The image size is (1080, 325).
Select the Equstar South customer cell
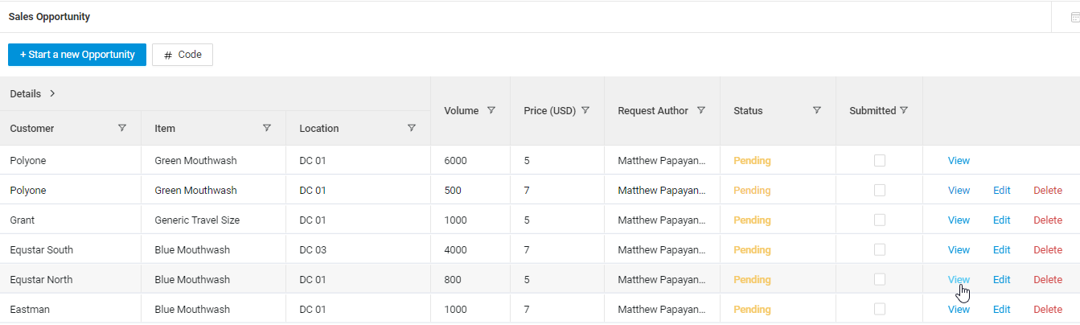point(42,250)
